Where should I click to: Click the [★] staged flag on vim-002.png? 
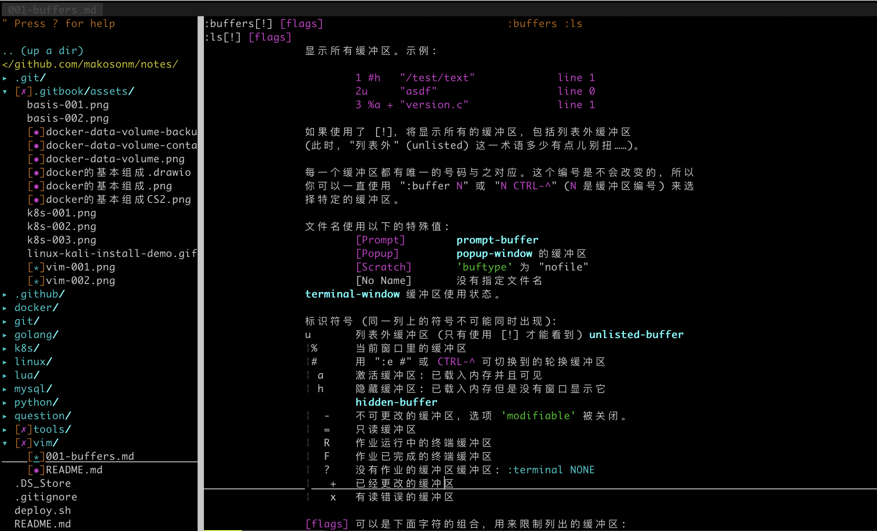point(36,281)
